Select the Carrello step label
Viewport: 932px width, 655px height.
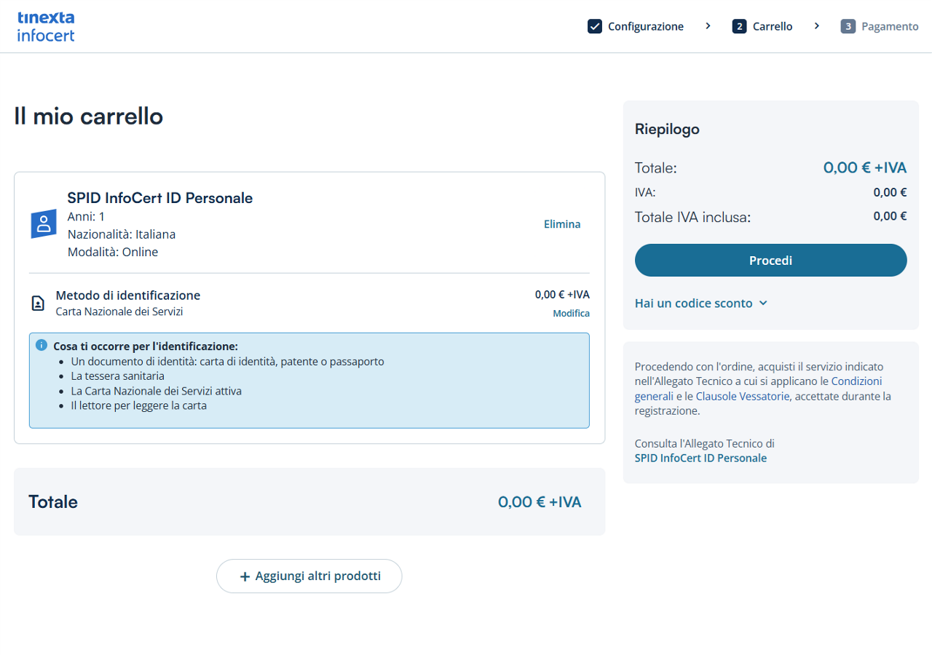773,27
